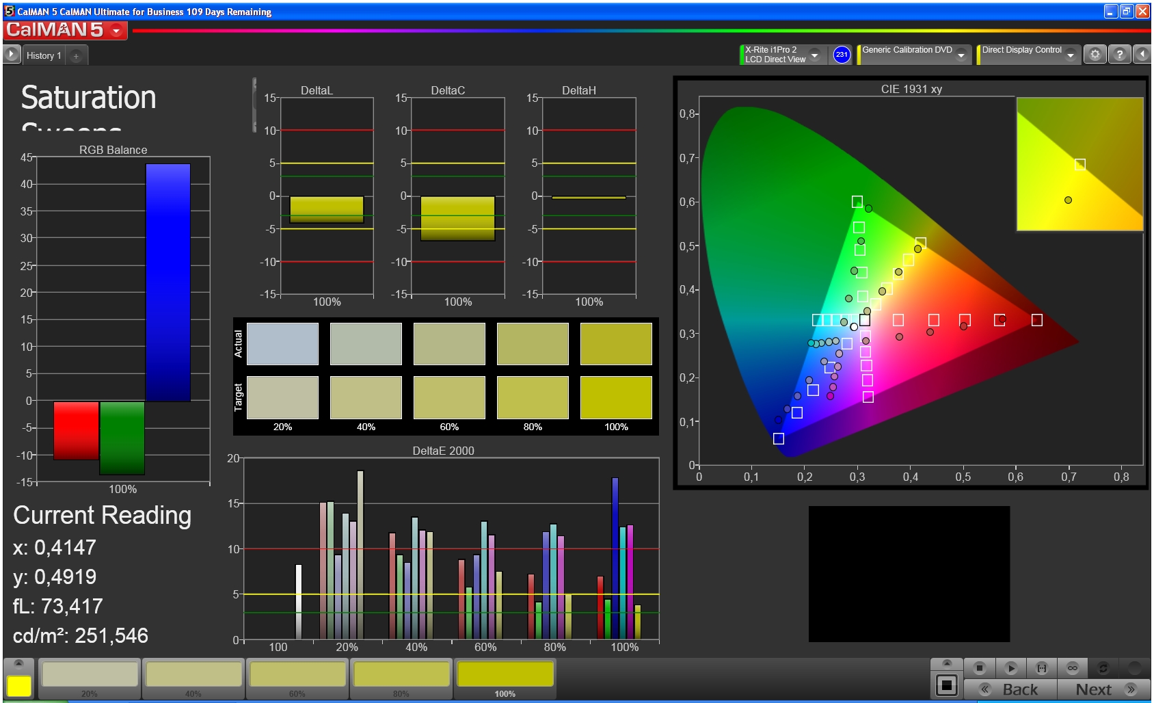Click the blue 231 meter timer icon
Image resolution: width=1154 pixels, height=703 pixels.
pos(842,55)
